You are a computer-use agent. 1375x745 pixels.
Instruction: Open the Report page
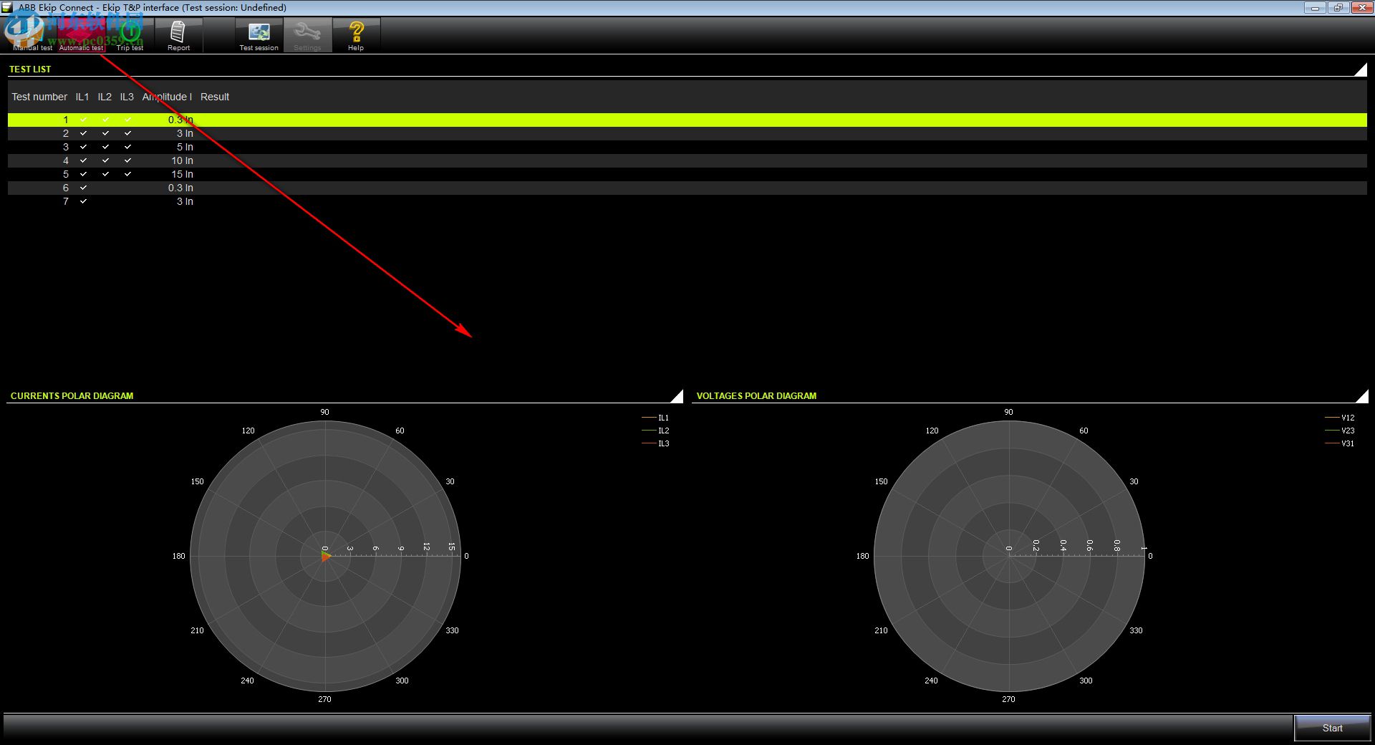(x=178, y=35)
